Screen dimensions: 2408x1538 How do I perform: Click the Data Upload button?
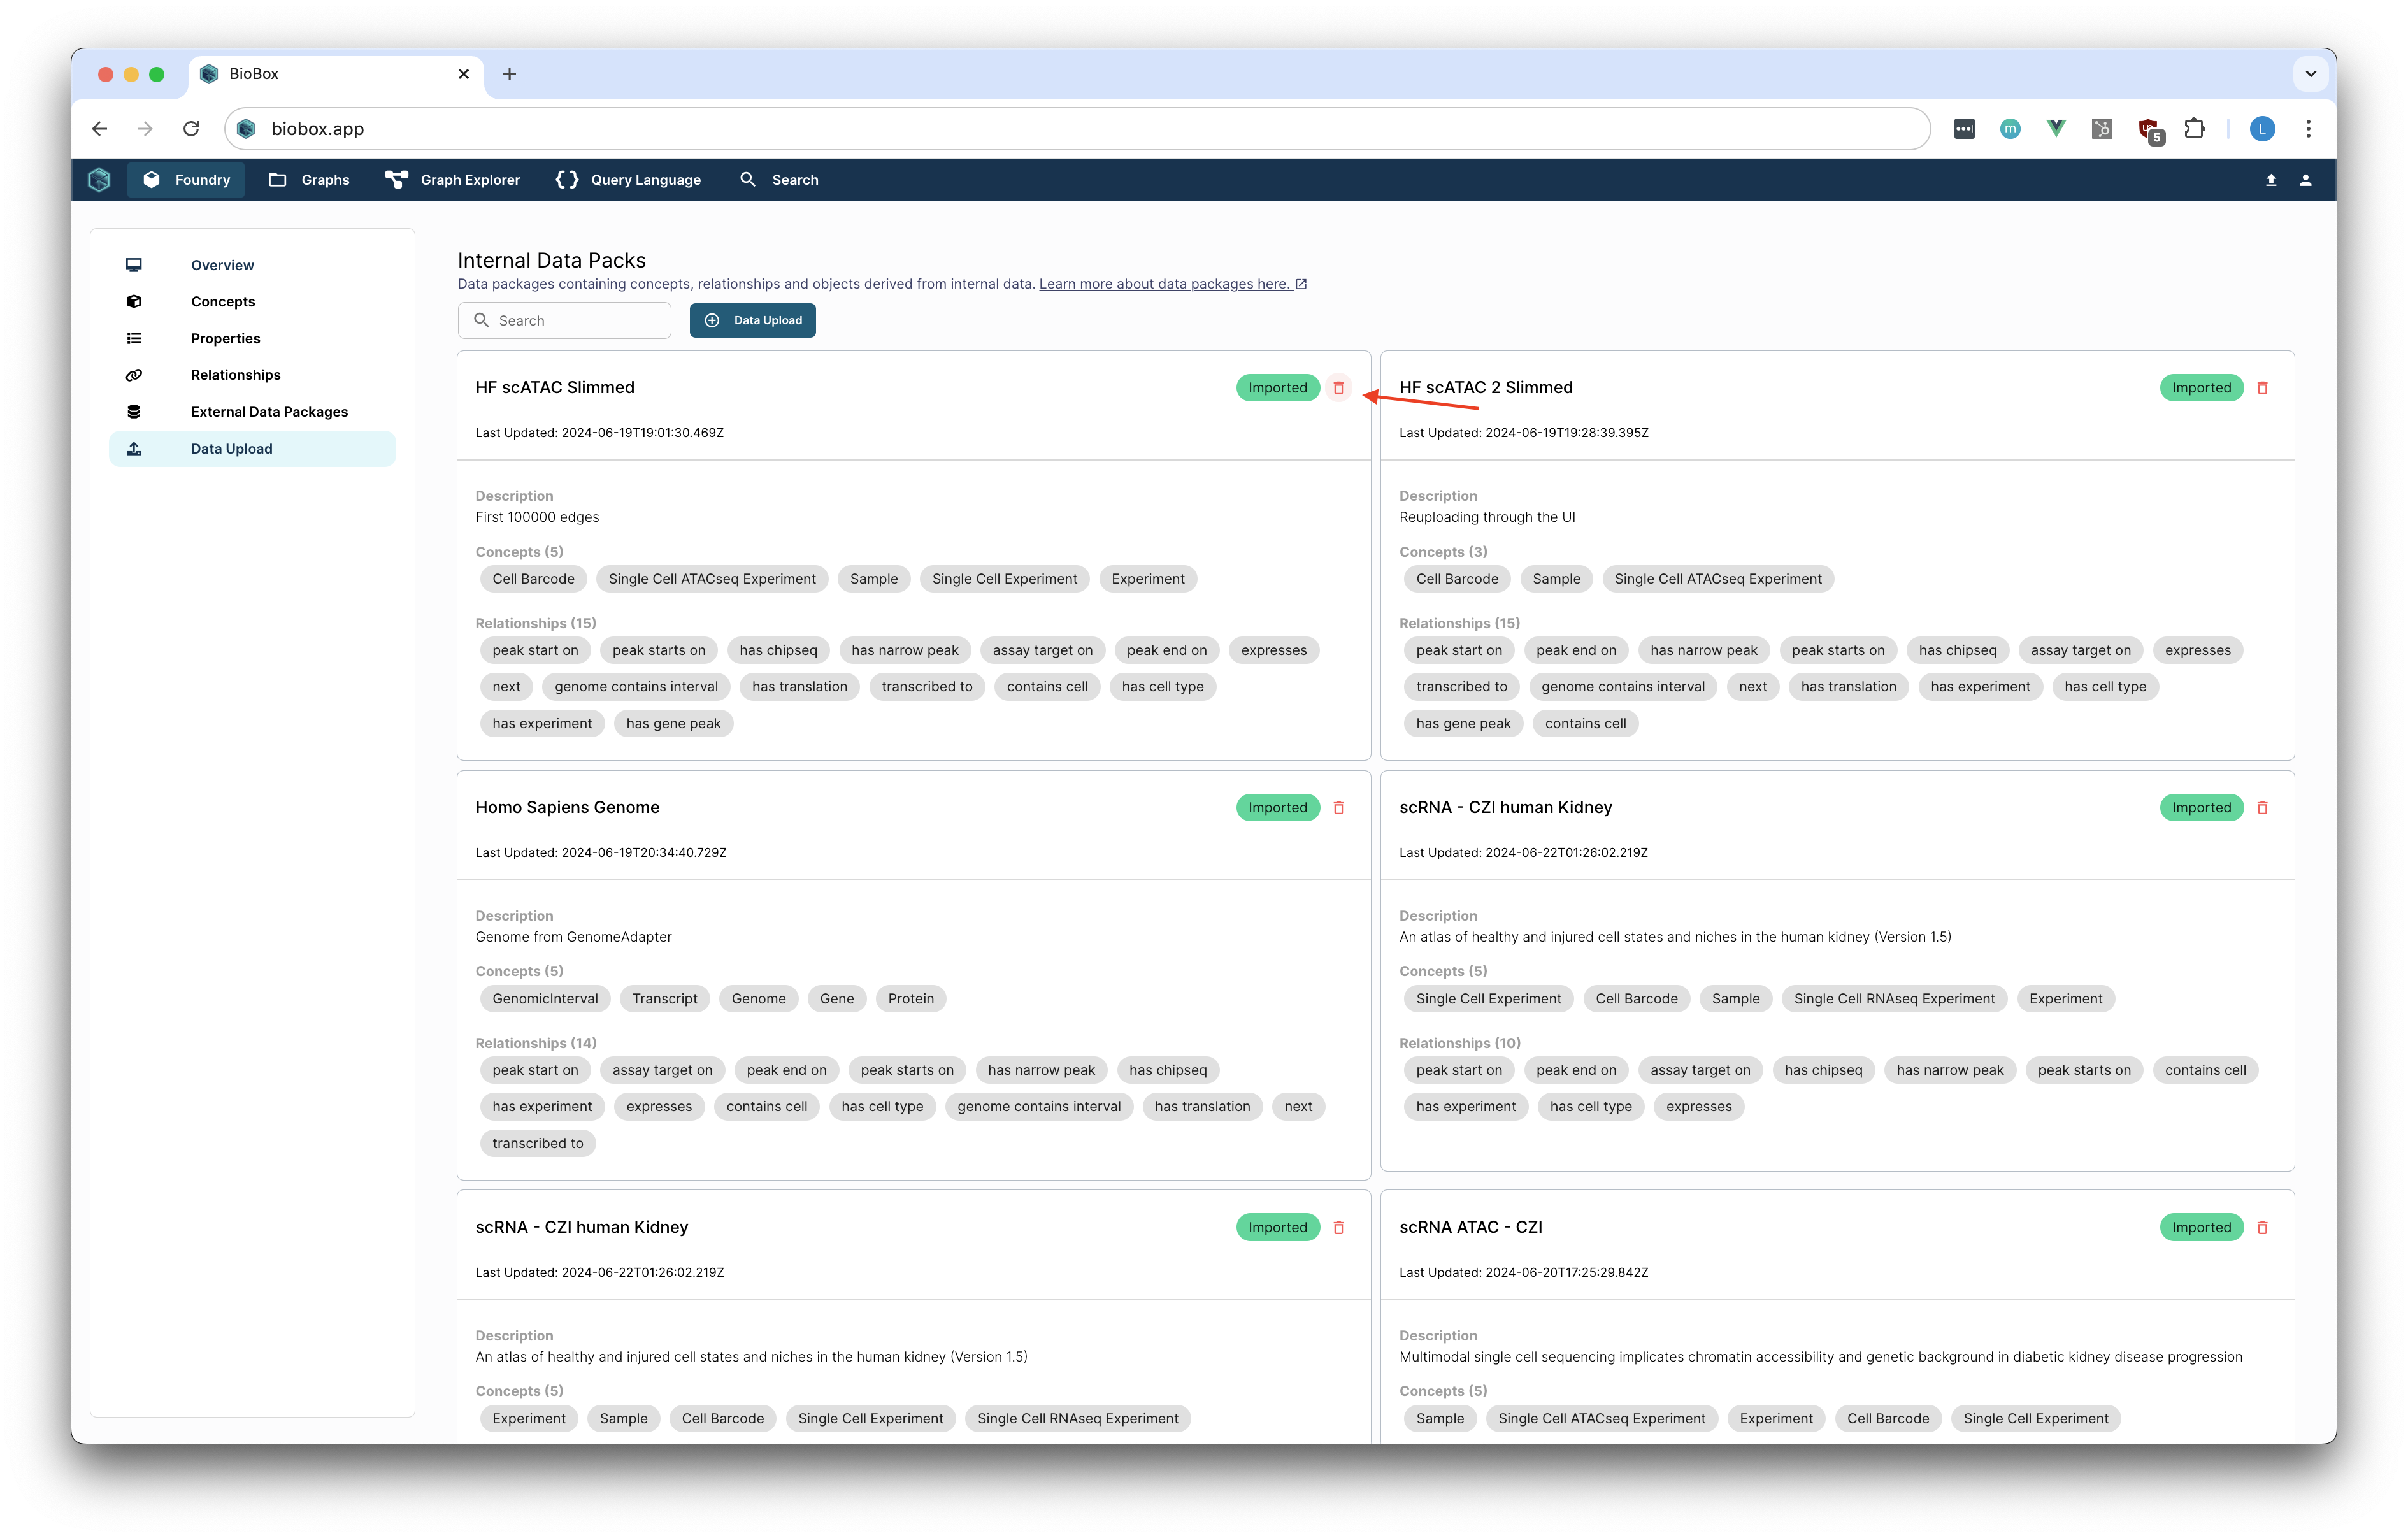[x=752, y=321]
